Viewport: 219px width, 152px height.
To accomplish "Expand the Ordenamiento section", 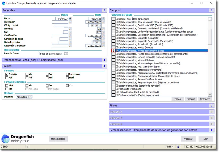I will tap(104, 60).
